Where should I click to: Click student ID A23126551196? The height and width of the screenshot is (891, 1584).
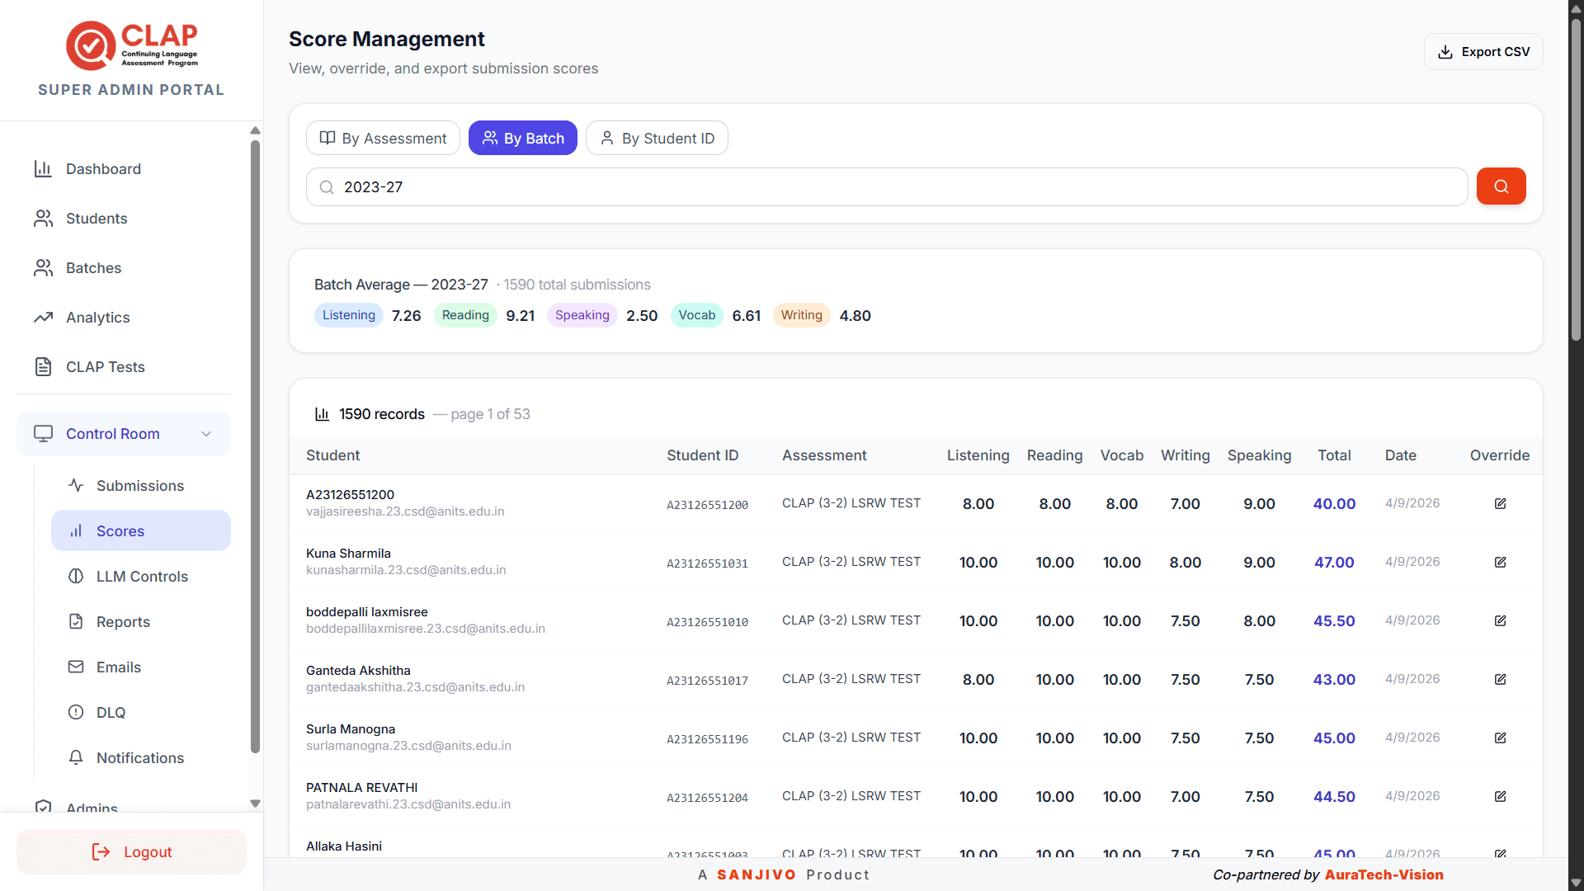[x=707, y=739]
